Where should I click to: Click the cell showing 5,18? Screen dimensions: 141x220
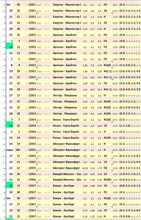(92, 168)
